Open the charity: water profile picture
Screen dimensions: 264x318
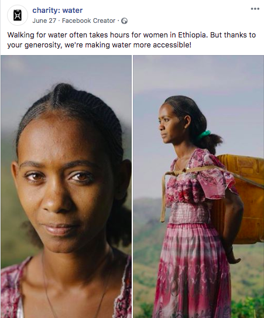point(18,15)
